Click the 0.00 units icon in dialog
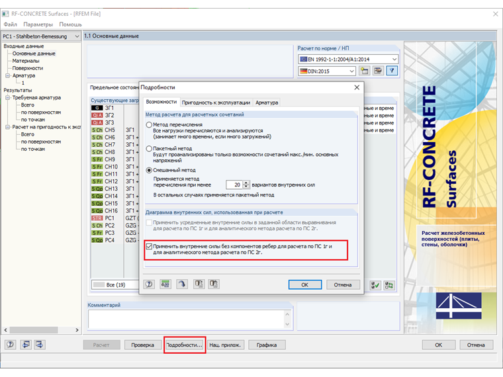Viewport: 503px width, 377px height. 165,284
